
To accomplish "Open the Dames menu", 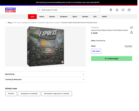I will (x=52, y=17).
